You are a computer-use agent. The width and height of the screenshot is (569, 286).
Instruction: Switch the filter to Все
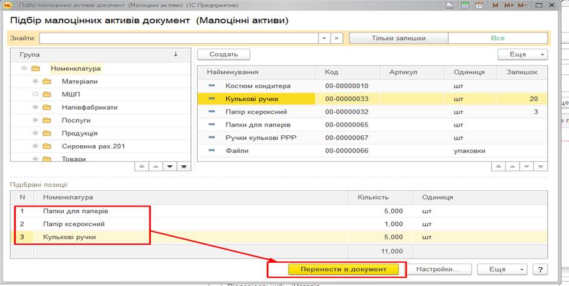[x=497, y=38]
